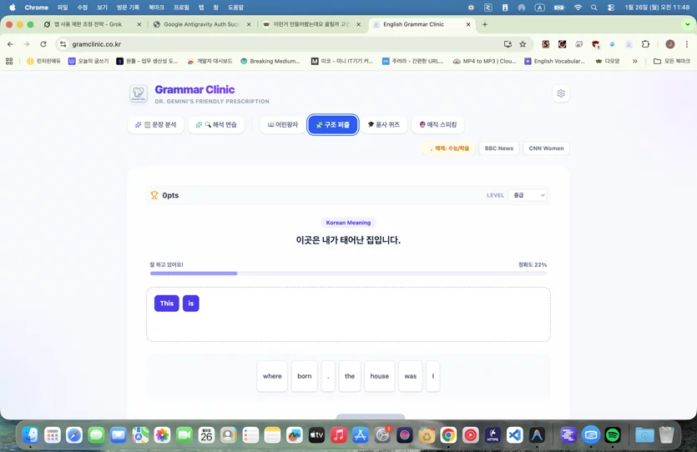Open Spotify from the Dock
Image resolution: width=697 pixels, height=452 pixels.
click(613, 435)
